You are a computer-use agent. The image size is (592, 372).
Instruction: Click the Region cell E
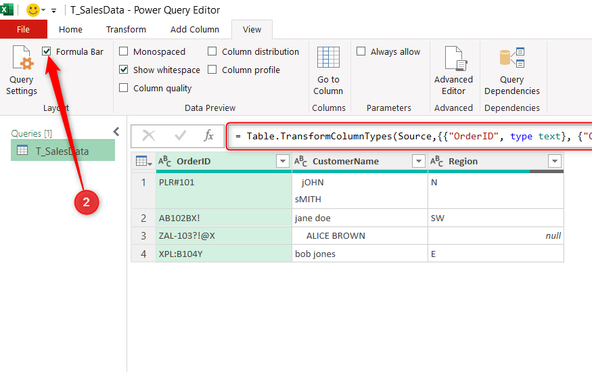496,254
